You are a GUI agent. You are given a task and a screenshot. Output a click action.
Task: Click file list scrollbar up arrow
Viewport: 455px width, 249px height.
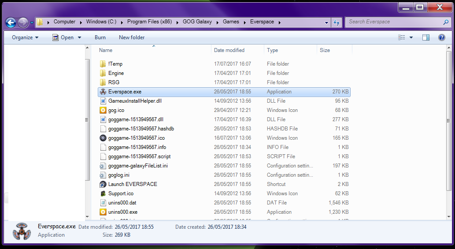(x=449, y=48)
